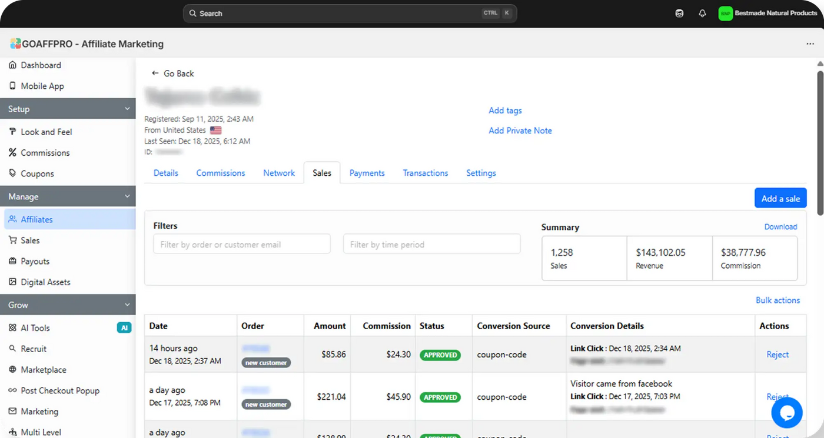The height and width of the screenshot is (438, 824).
Task: Open Bulk actions for sales
Action: [778, 300]
